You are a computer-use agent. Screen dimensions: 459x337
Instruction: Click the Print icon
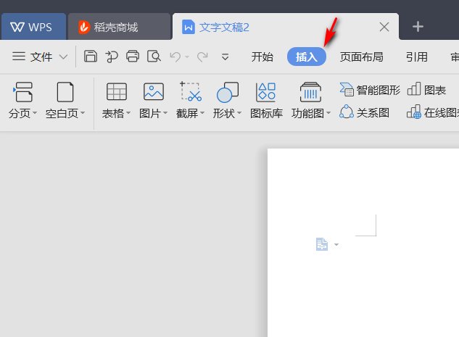[x=133, y=56]
